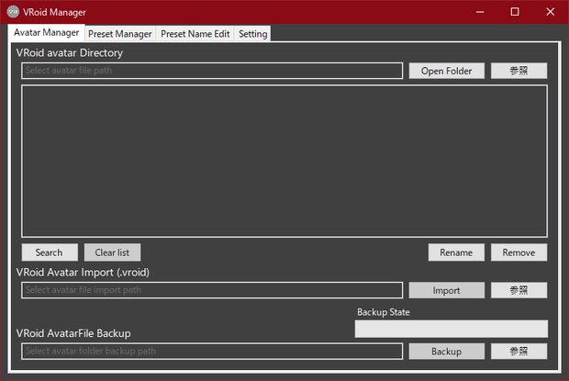Click the VRoid Avatar Import (.vroid) label
Viewport: 569px width, 381px height.
pyautogui.click(x=83, y=272)
